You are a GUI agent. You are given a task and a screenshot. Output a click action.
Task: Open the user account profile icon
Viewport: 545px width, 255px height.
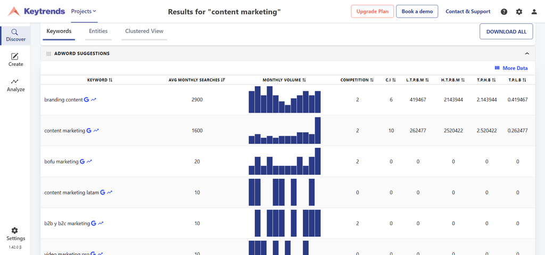[x=534, y=12]
